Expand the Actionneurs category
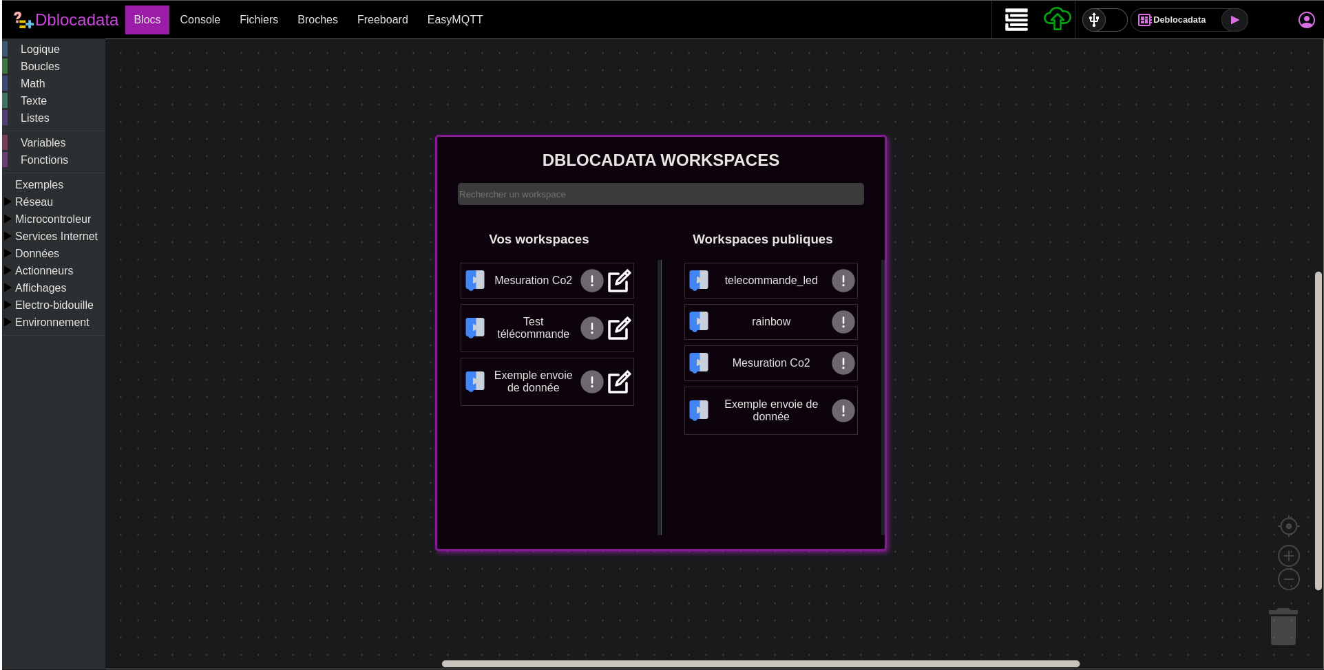This screenshot has height=670, width=1324. (x=43, y=270)
